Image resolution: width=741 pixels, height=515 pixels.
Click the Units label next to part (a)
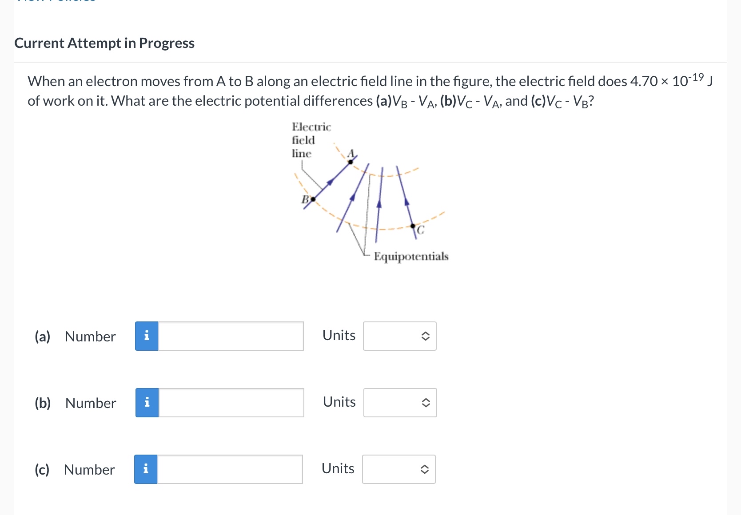(x=339, y=336)
